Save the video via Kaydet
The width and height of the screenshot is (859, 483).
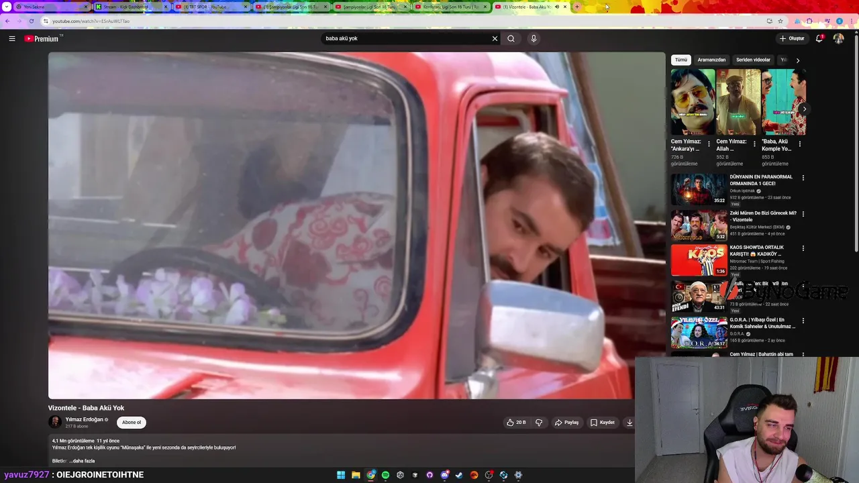coord(602,423)
